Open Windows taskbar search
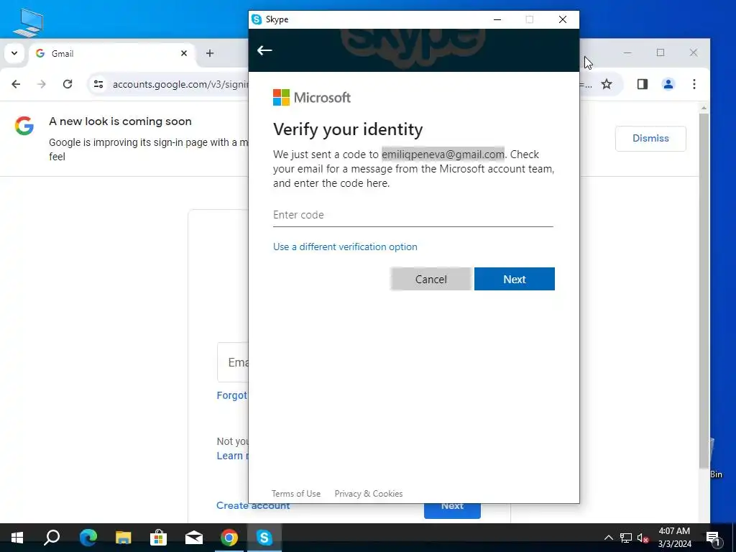The image size is (736, 552). [52, 538]
